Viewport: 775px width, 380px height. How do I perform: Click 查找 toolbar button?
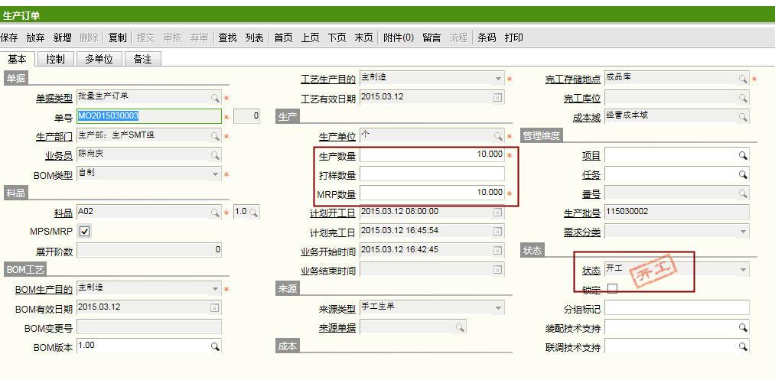coord(228,37)
